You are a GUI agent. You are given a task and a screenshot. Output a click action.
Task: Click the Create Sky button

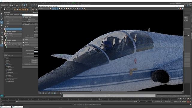click(34, 62)
